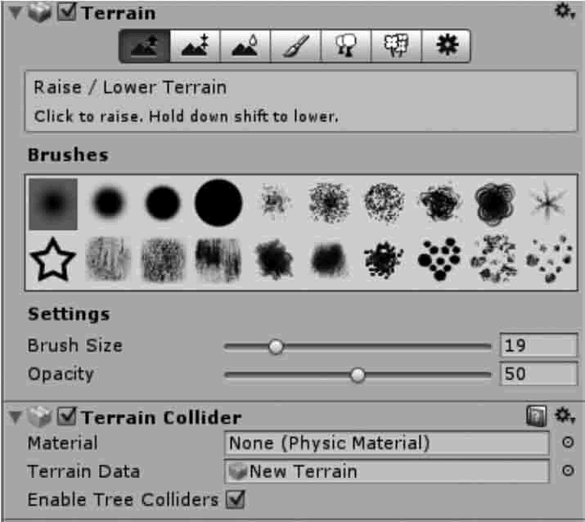Select the Paint Details flower tool
Viewport: 585px width, 522px height.
point(396,47)
